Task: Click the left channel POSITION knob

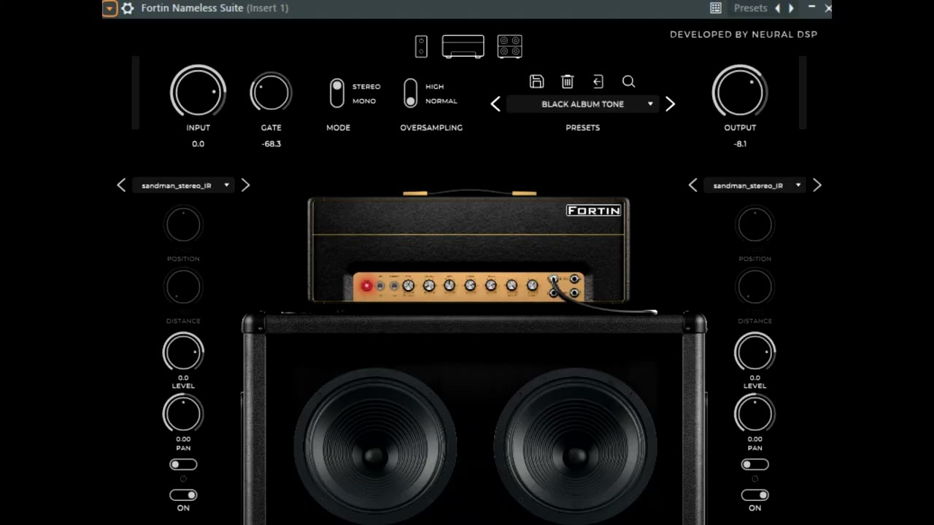Action: click(183, 225)
